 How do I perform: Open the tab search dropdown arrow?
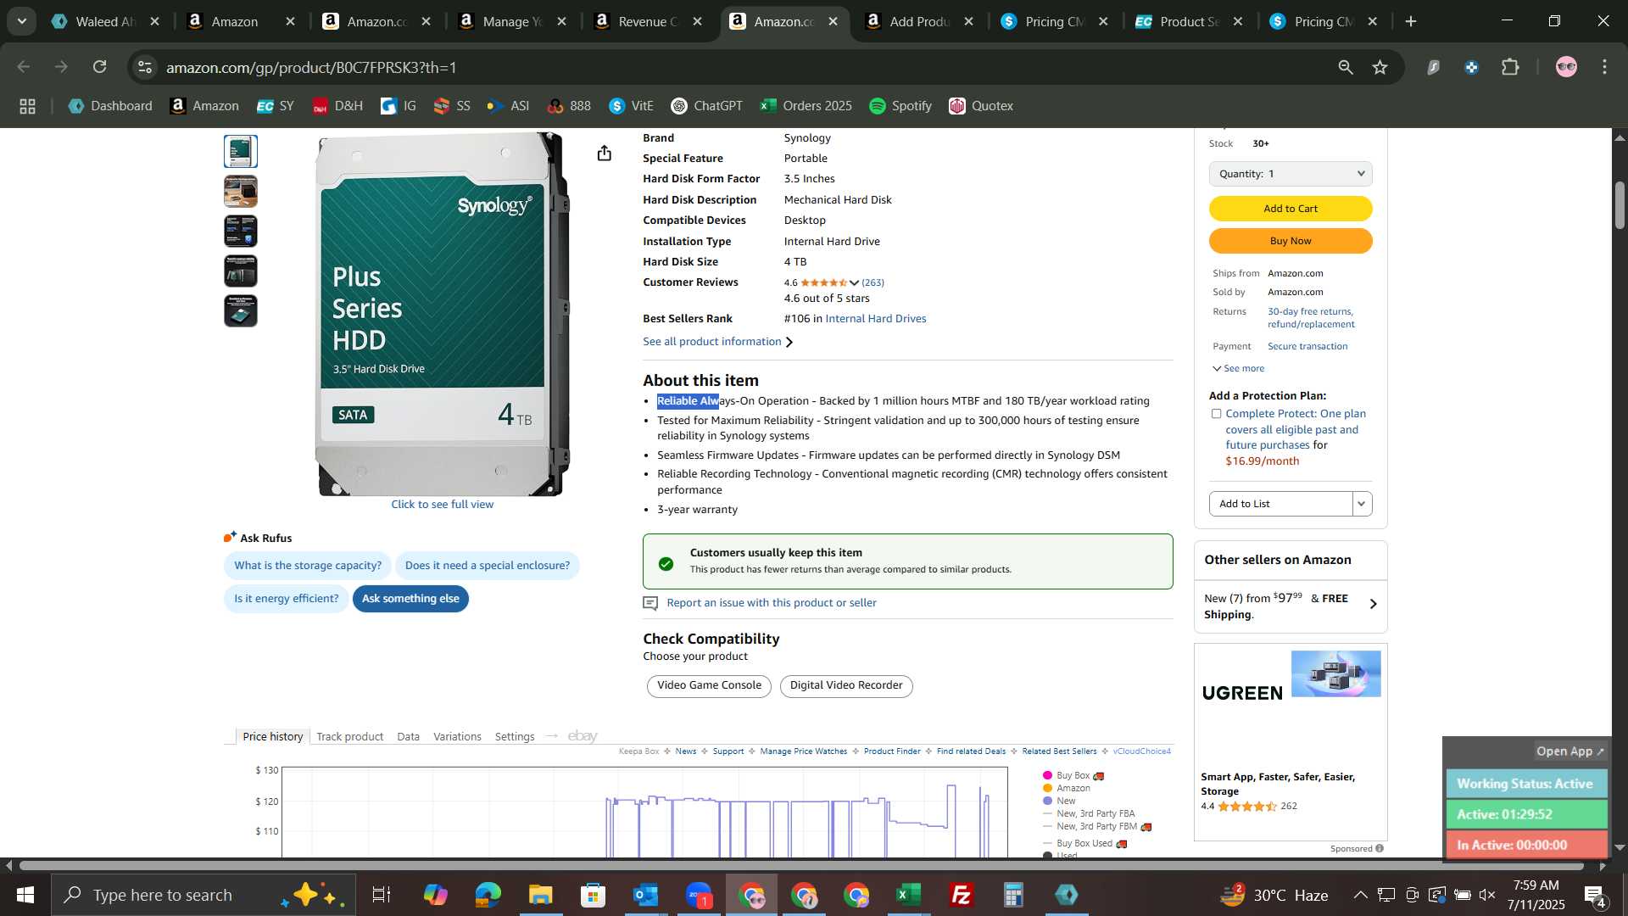pos(22,21)
